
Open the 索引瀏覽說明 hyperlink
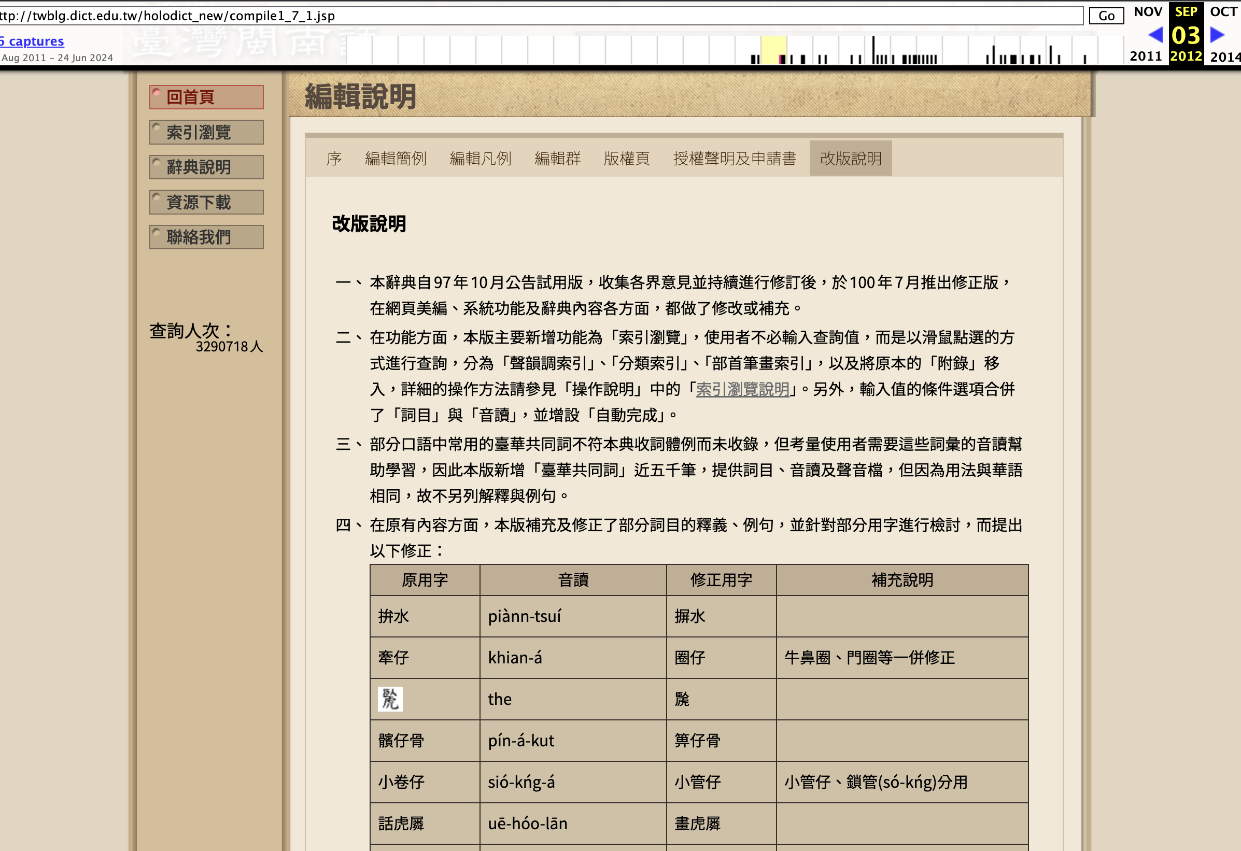click(x=743, y=389)
